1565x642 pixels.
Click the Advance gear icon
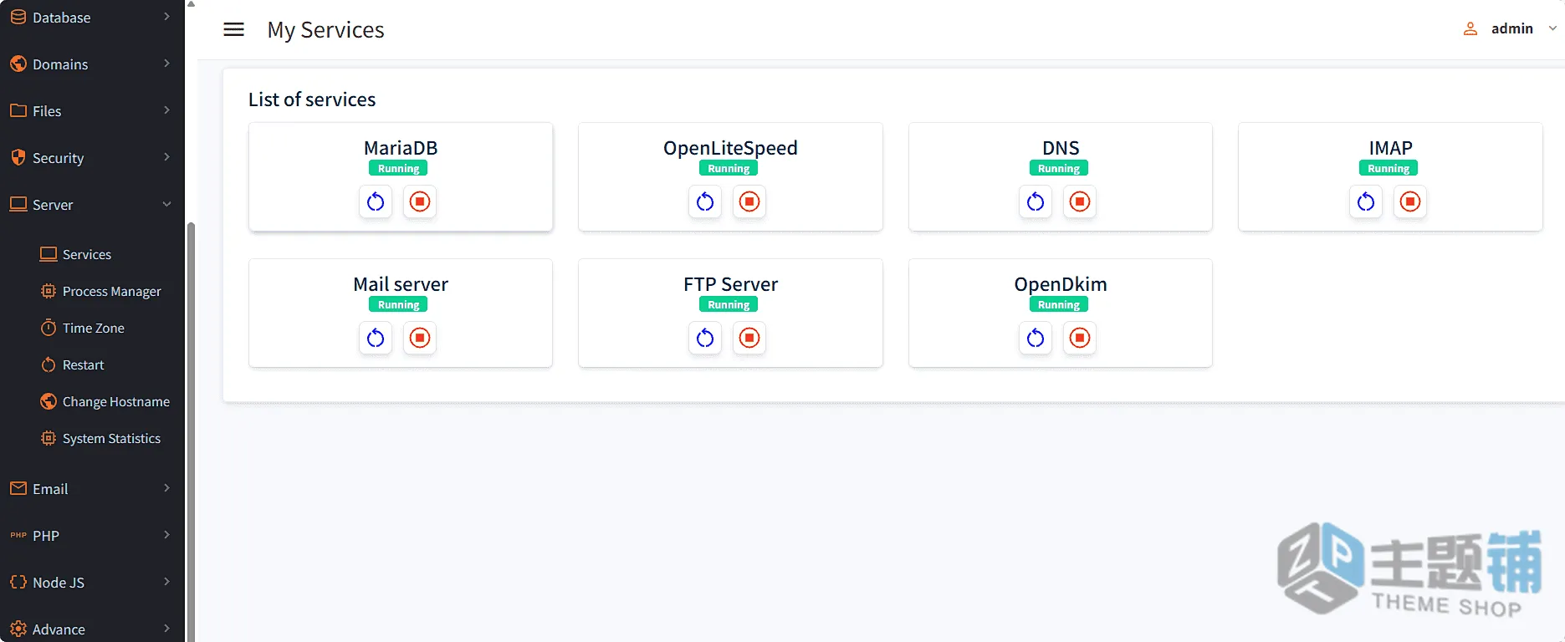pos(18,629)
